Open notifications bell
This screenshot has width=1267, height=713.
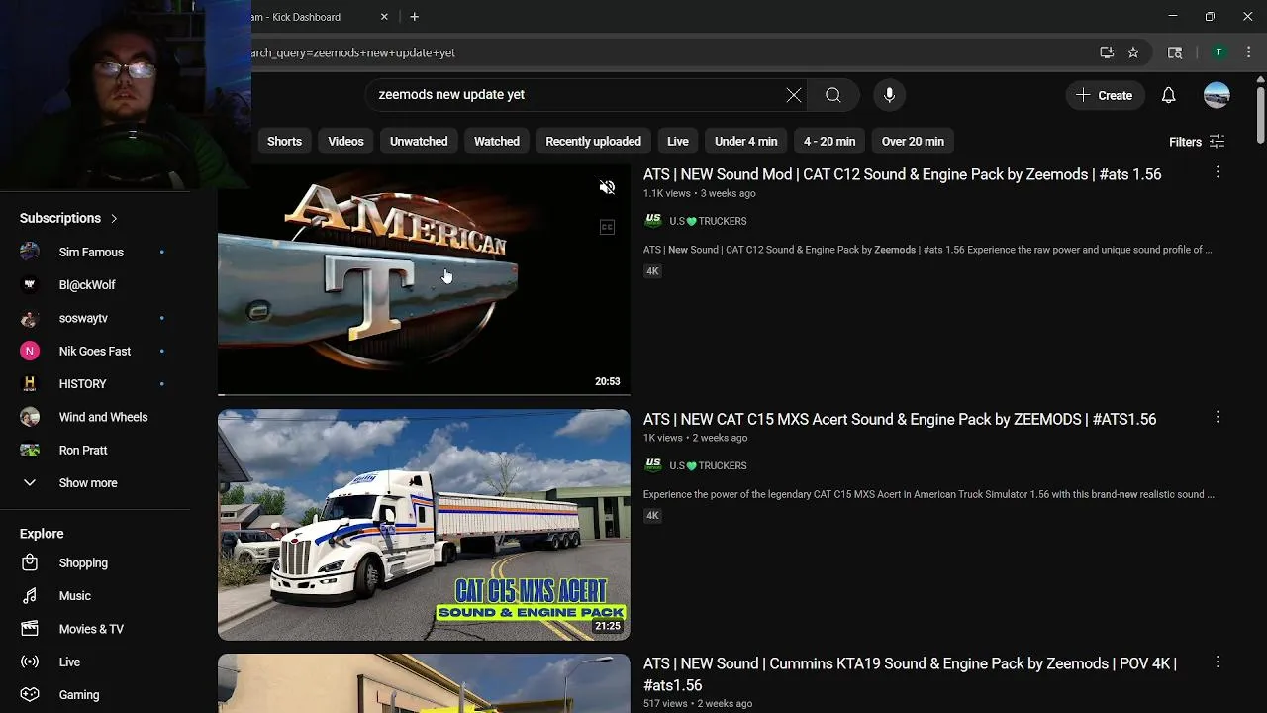click(x=1169, y=95)
